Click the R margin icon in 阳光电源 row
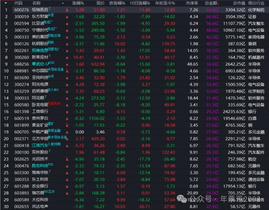This screenshot has height=210, width=269. pyautogui.click(x=67, y=85)
